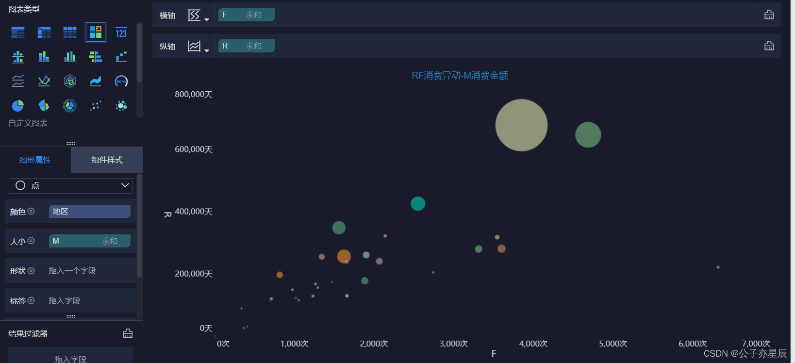
Task: Open the 地区 color field menu
Action: coord(90,211)
